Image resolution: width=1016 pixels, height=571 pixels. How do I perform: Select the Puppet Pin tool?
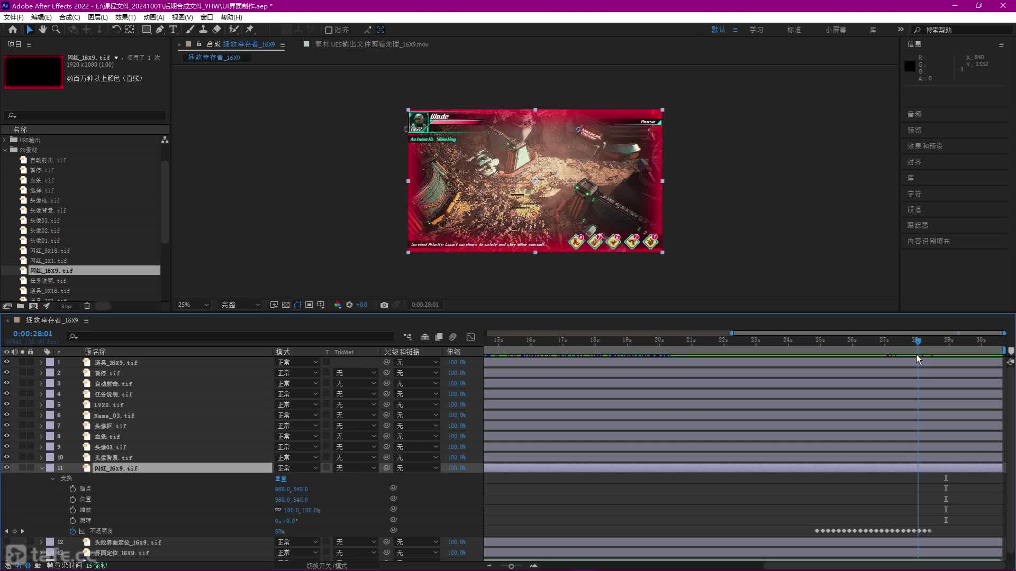[x=250, y=30]
